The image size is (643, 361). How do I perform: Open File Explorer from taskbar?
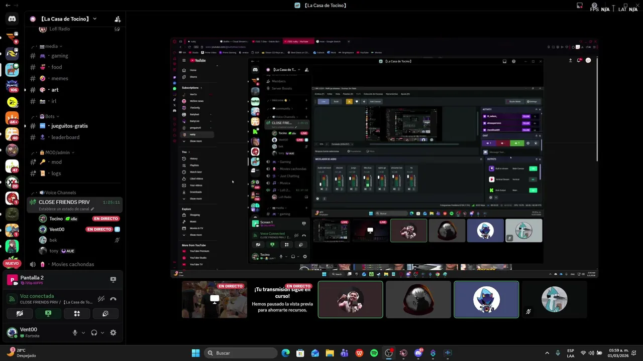330,353
